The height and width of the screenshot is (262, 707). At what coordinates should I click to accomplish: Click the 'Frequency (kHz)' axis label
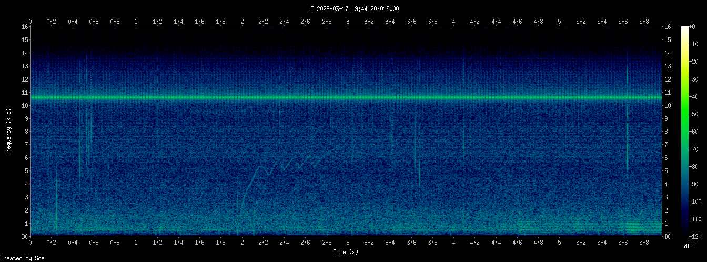(x=8, y=132)
